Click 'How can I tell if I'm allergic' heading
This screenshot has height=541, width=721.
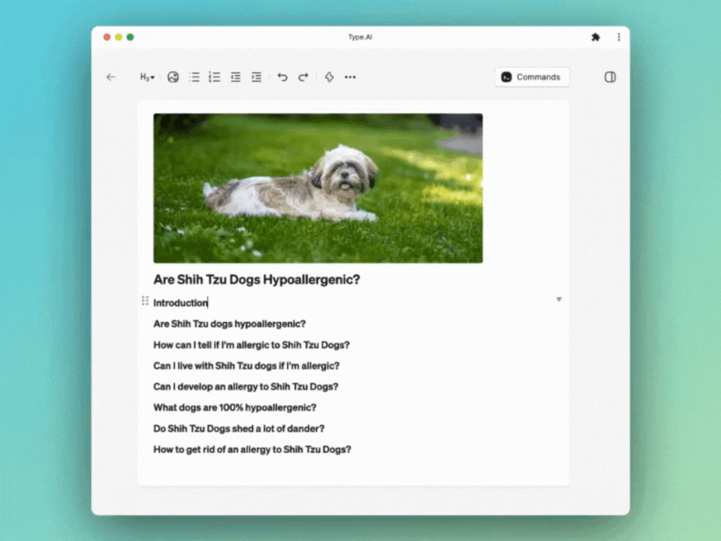tap(252, 345)
